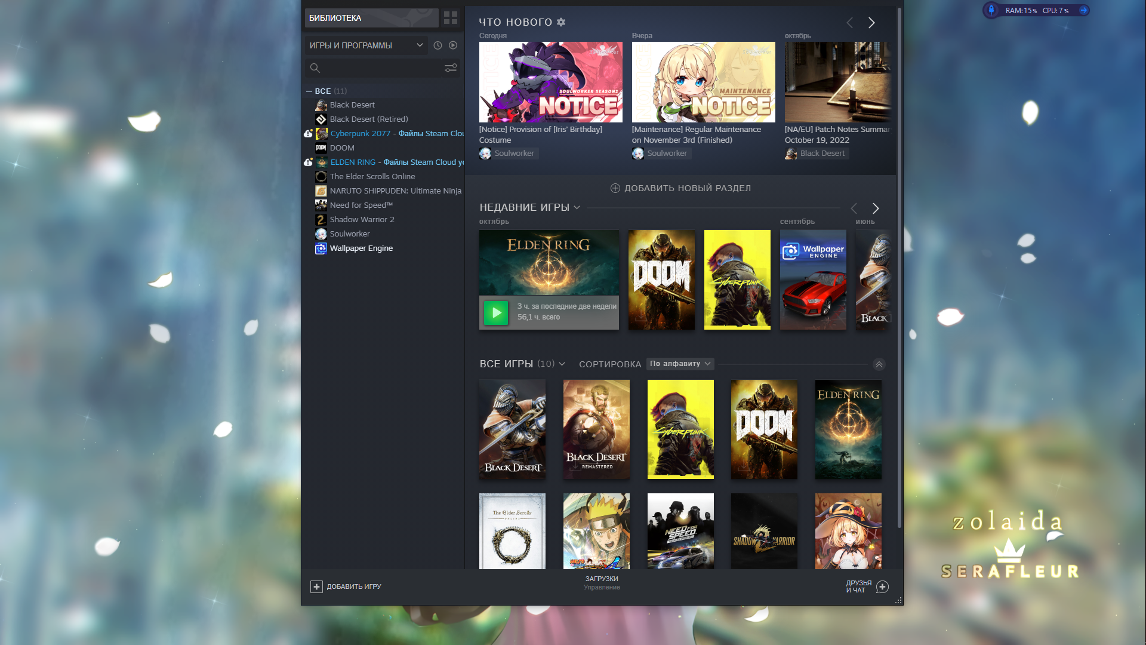Open What's New settings gear
This screenshot has height=645, width=1146.
click(x=561, y=22)
